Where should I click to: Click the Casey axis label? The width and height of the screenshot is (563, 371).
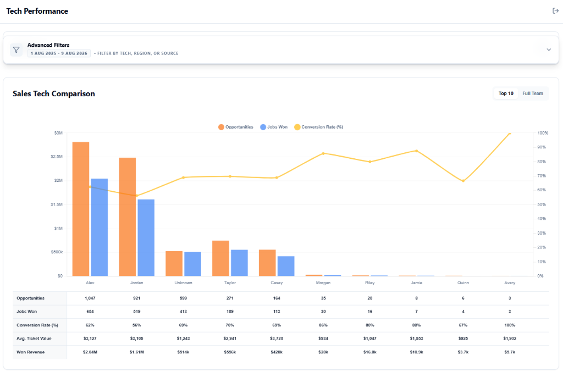[x=277, y=283]
